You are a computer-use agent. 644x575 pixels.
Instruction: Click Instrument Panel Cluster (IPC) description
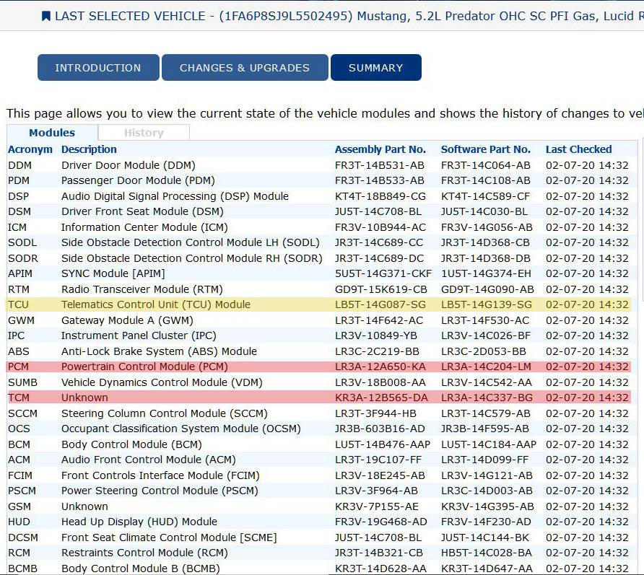139,335
